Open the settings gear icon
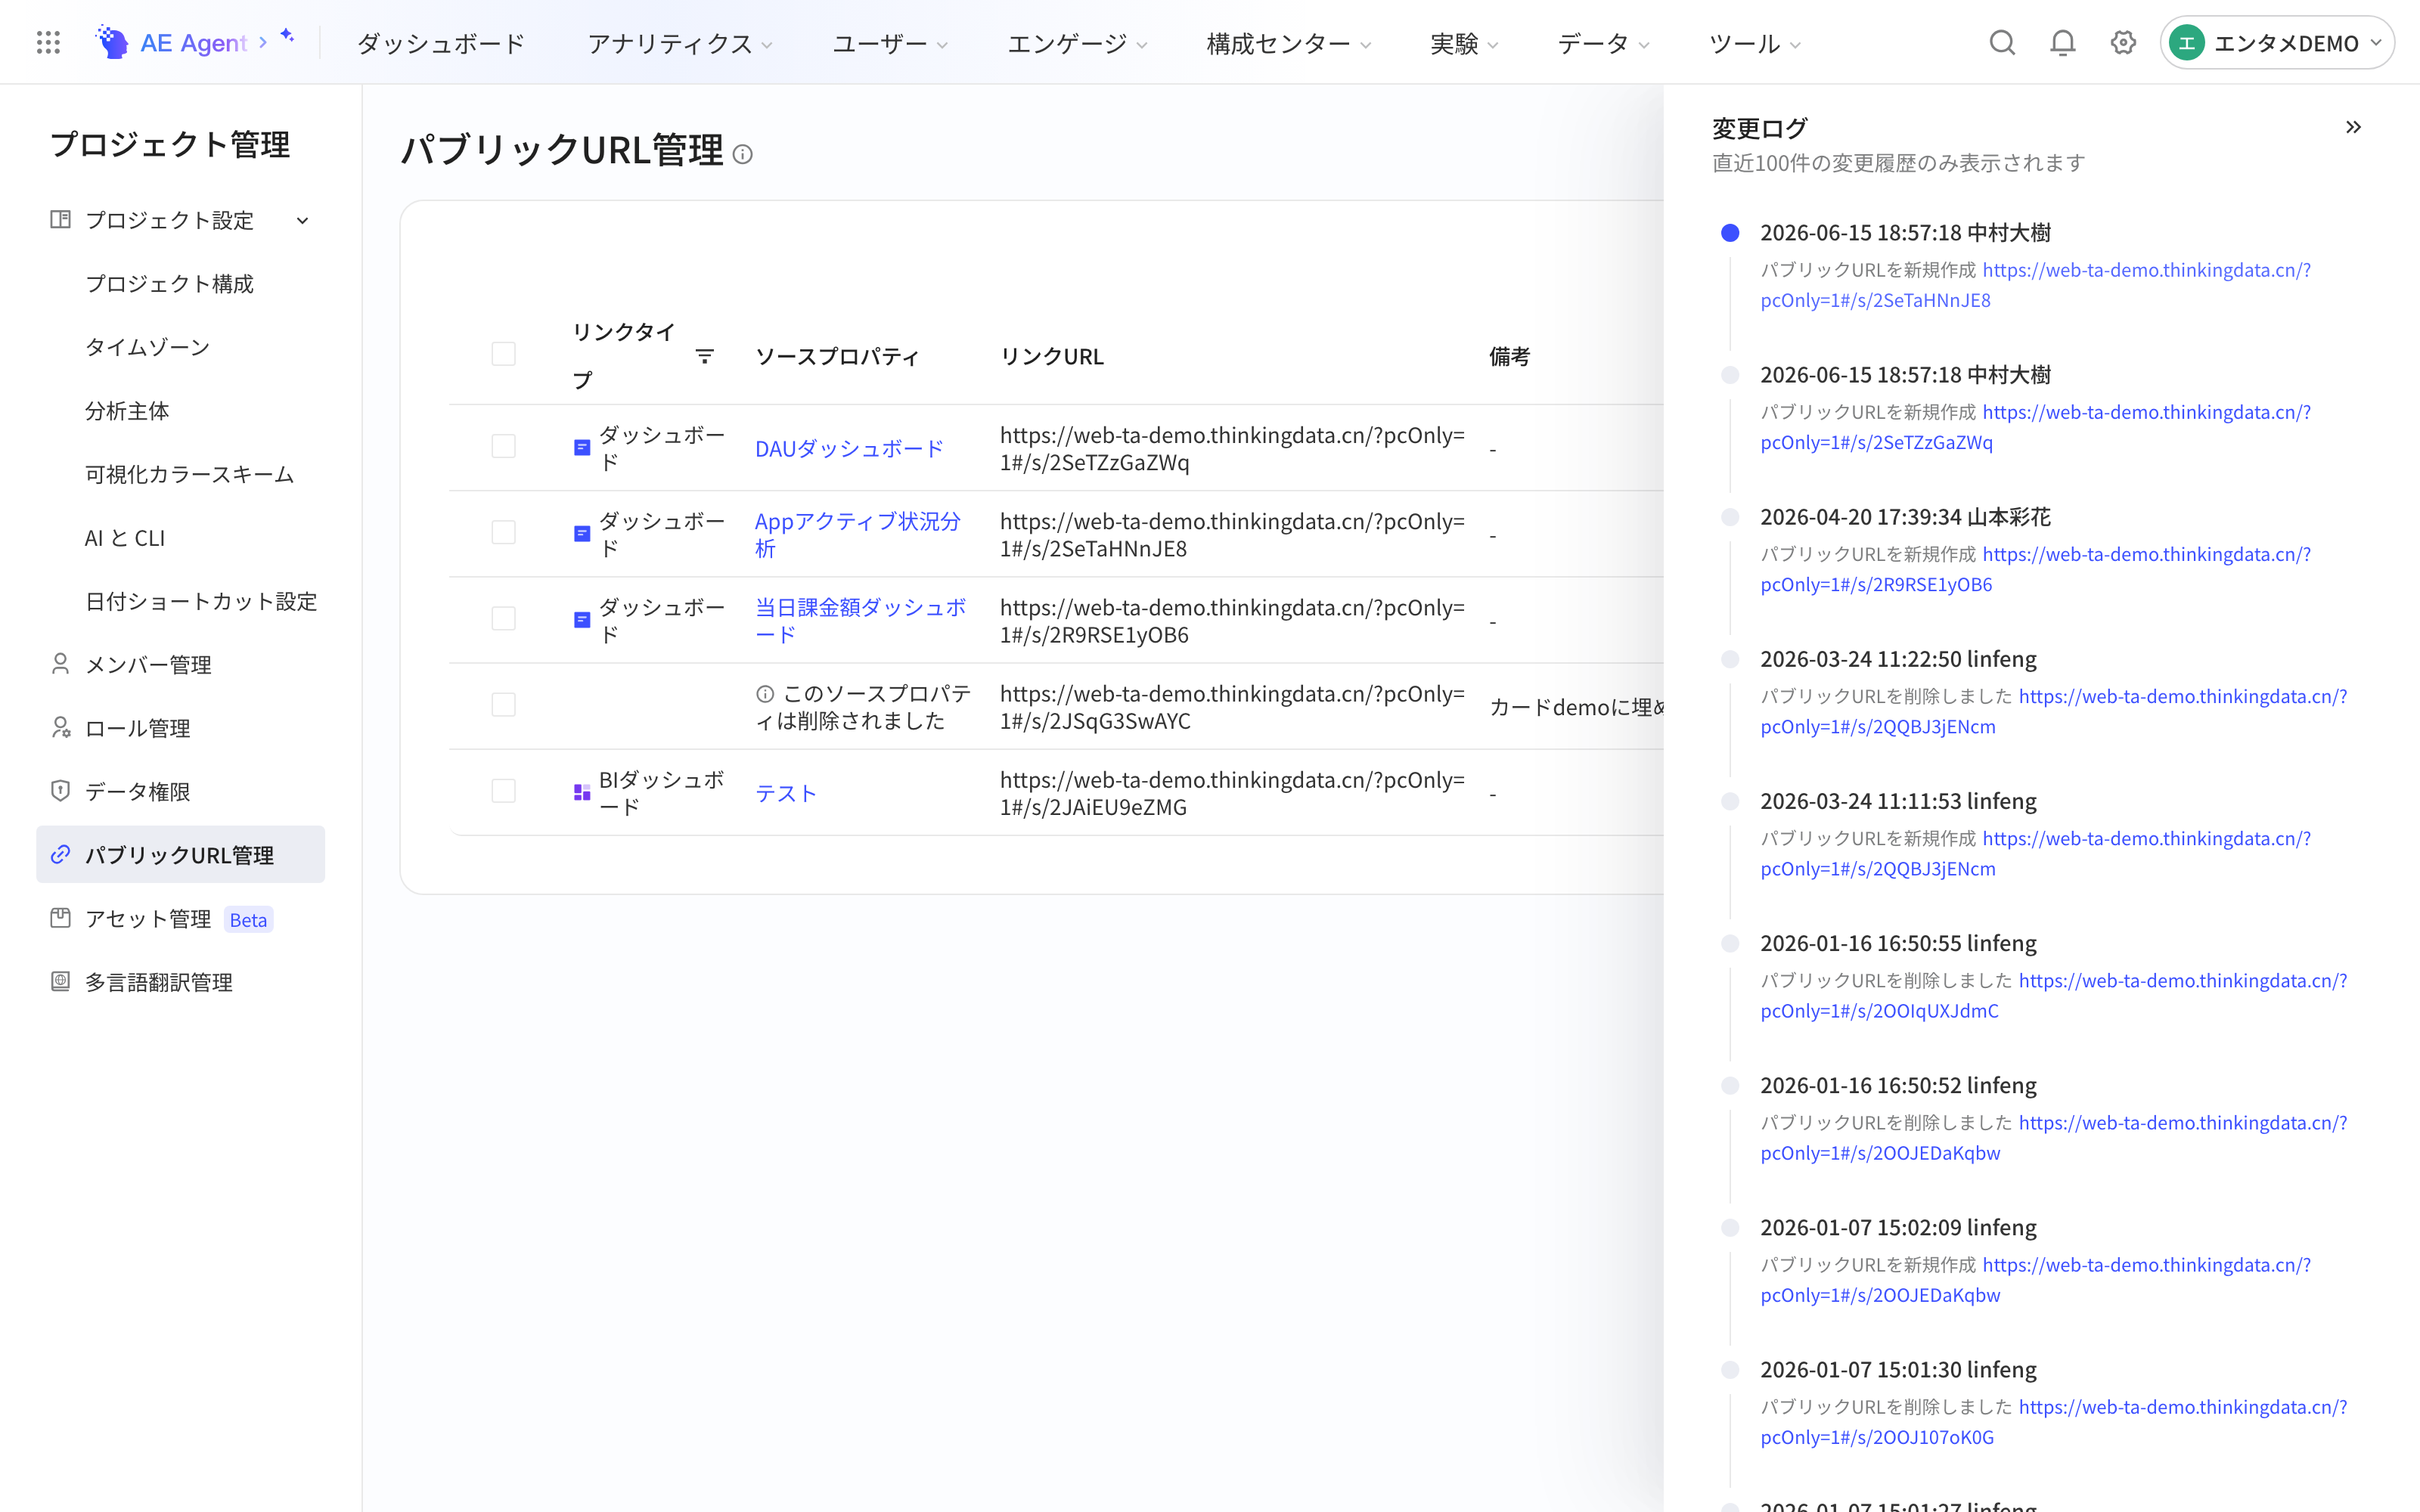 2123,43
